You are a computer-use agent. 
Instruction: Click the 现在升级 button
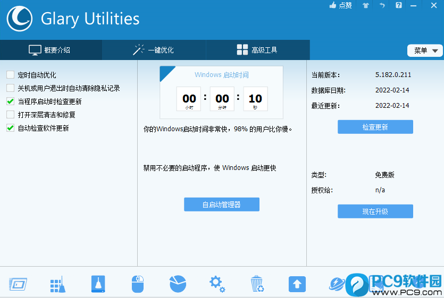(375, 211)
